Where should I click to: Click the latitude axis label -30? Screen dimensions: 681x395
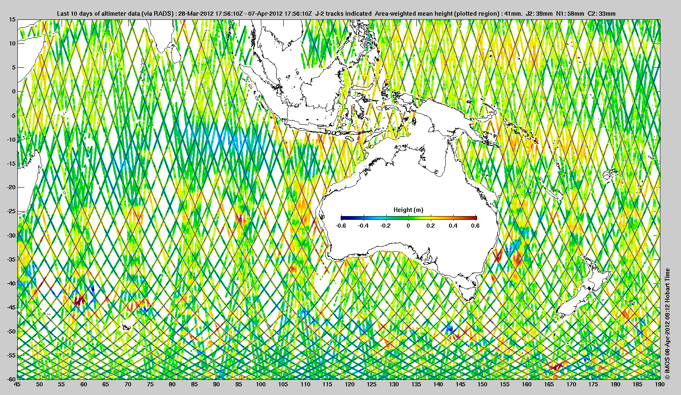[x=11, y=235]
